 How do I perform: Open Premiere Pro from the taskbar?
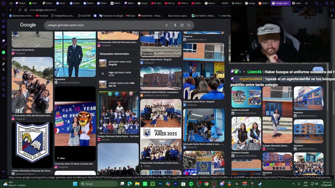pyautogui.click(x=176, y=184)
